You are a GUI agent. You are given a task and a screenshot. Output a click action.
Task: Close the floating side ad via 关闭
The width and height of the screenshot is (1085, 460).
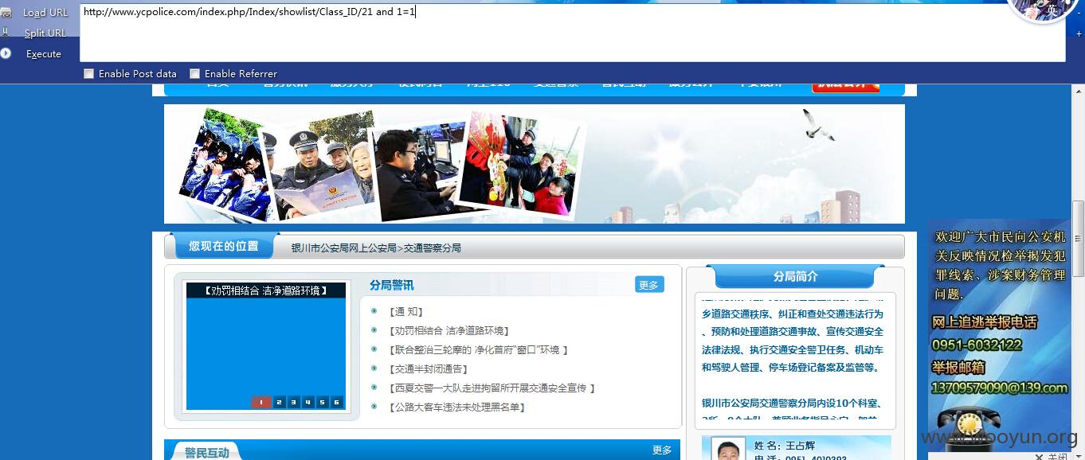[1052, 456]
